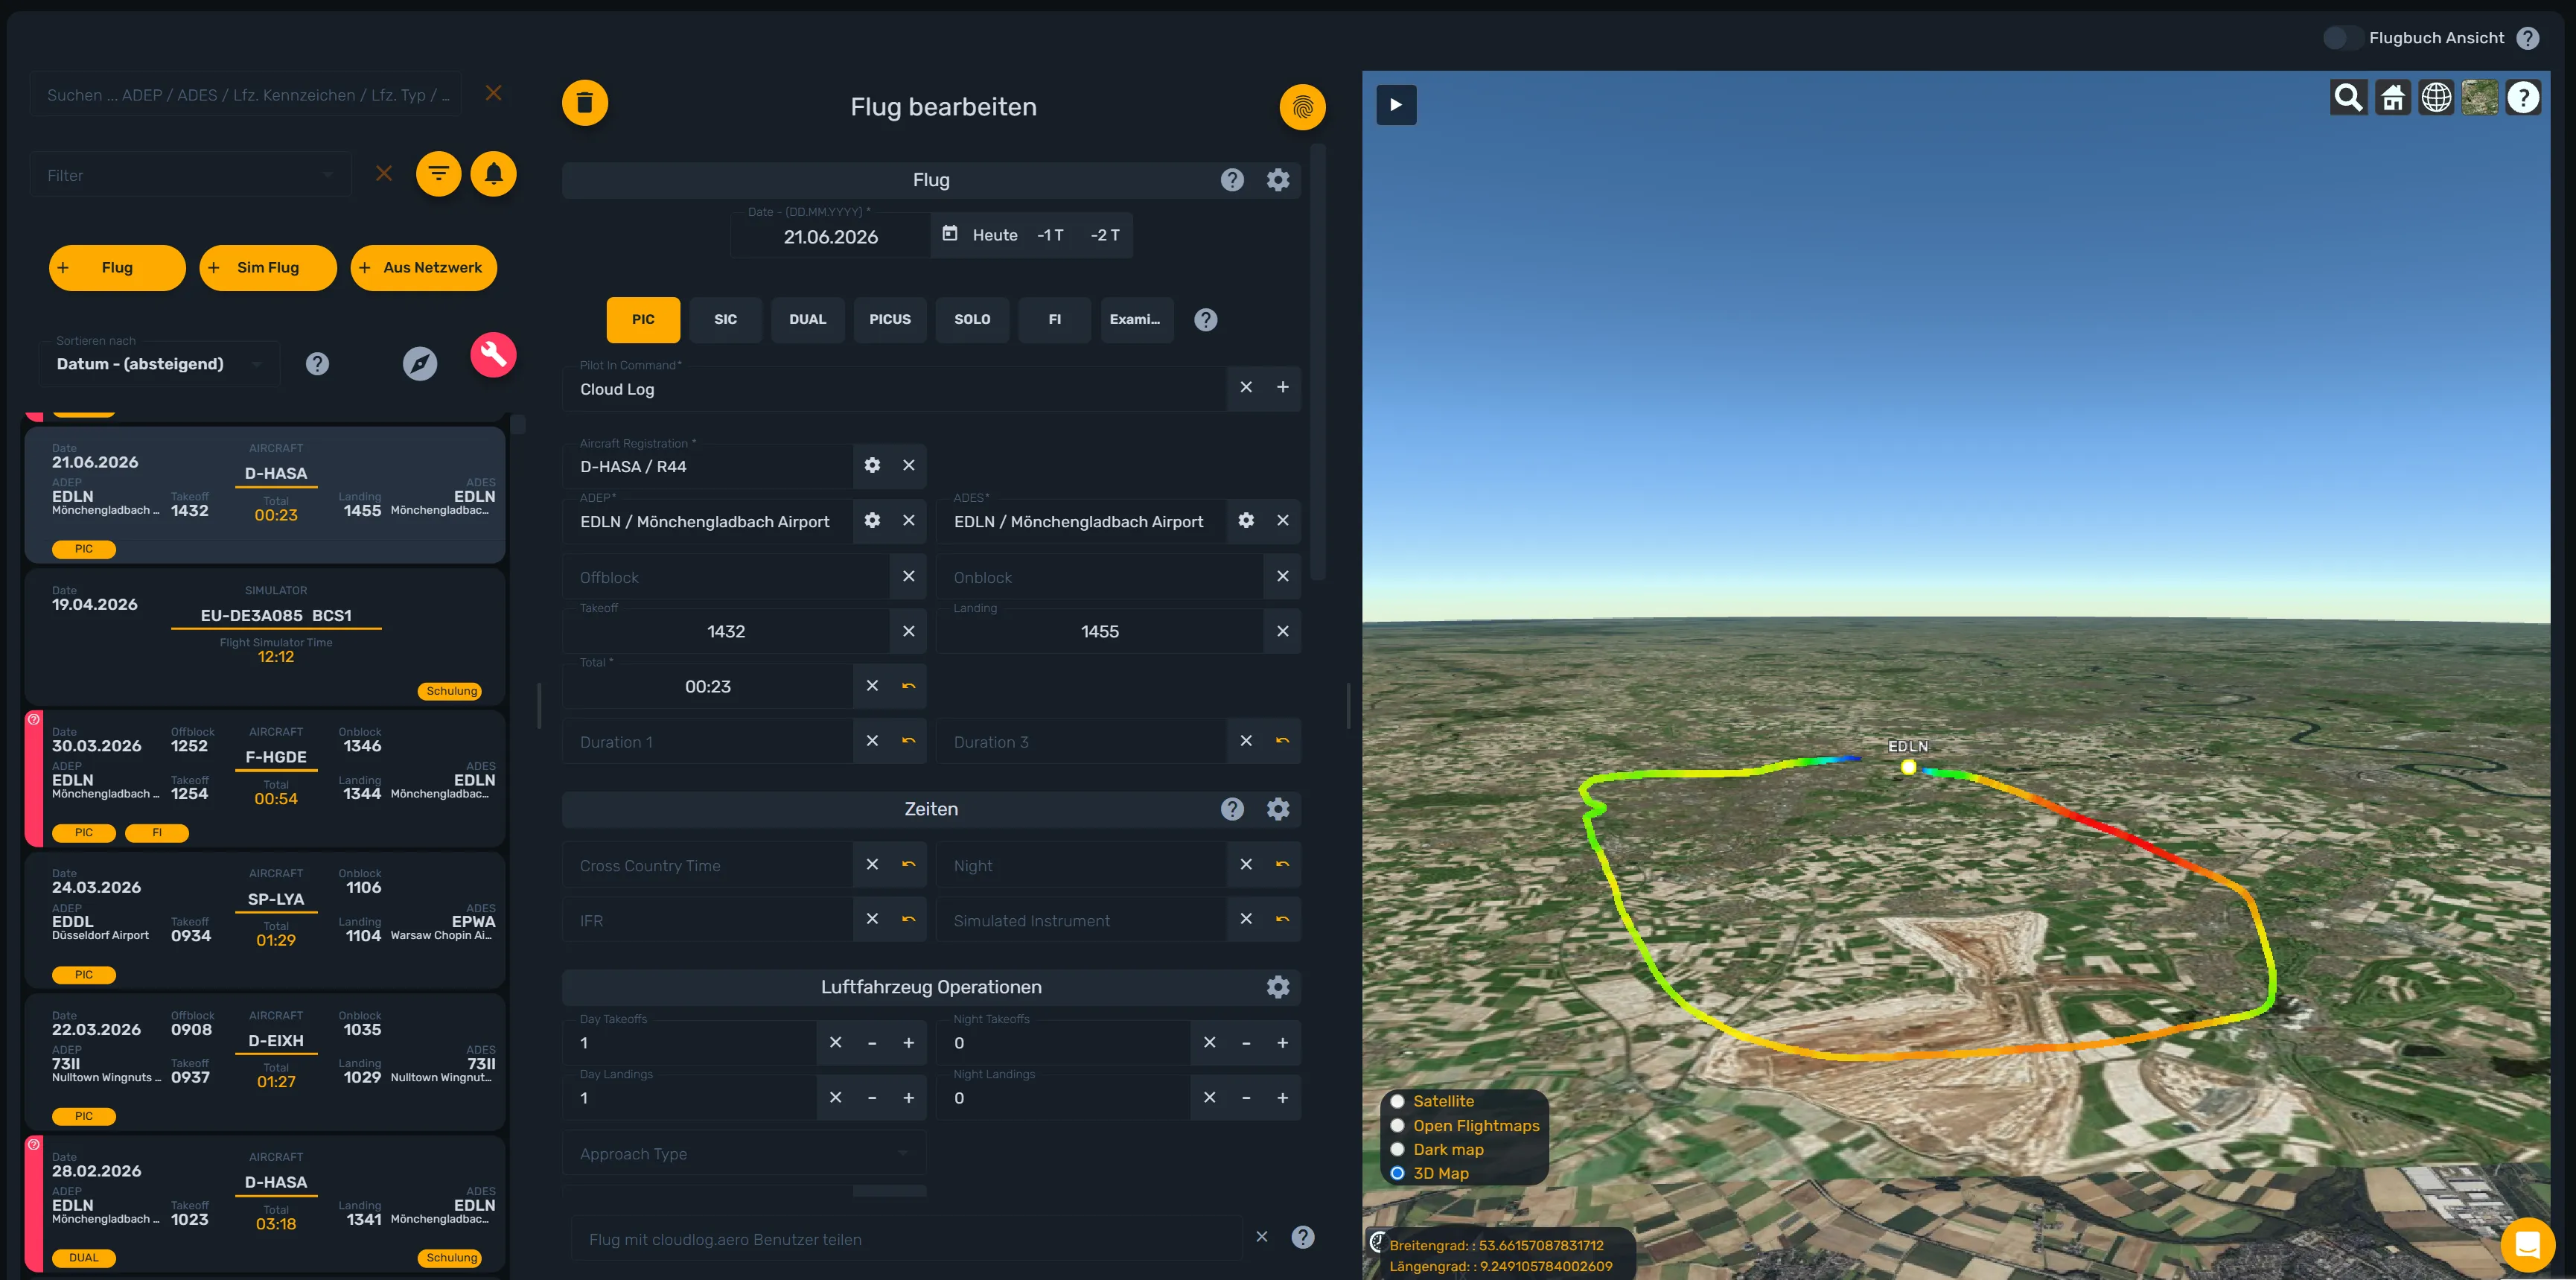Screen dimensions: 2576x1280
Task: Click the globe projection icon on map
Action: pos(2436,98)
